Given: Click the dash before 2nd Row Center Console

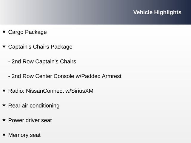Looking at the screenshot, I should pyautogui.click(x=9, y=77).
